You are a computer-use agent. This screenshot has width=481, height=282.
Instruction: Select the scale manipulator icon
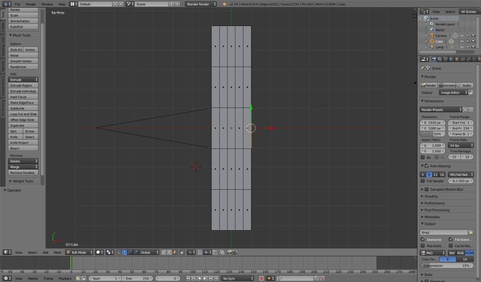tap(136, 252)
